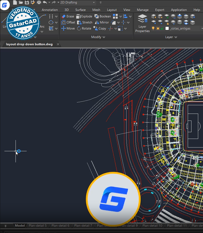
Task: Click the Trim icon with red dashes
Action: pyautogui.click(x=111, y=28)
